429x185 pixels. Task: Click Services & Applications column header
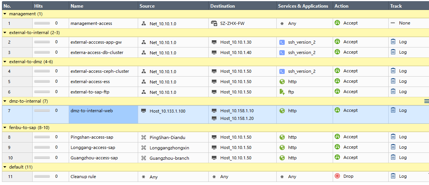coord(305,6)
